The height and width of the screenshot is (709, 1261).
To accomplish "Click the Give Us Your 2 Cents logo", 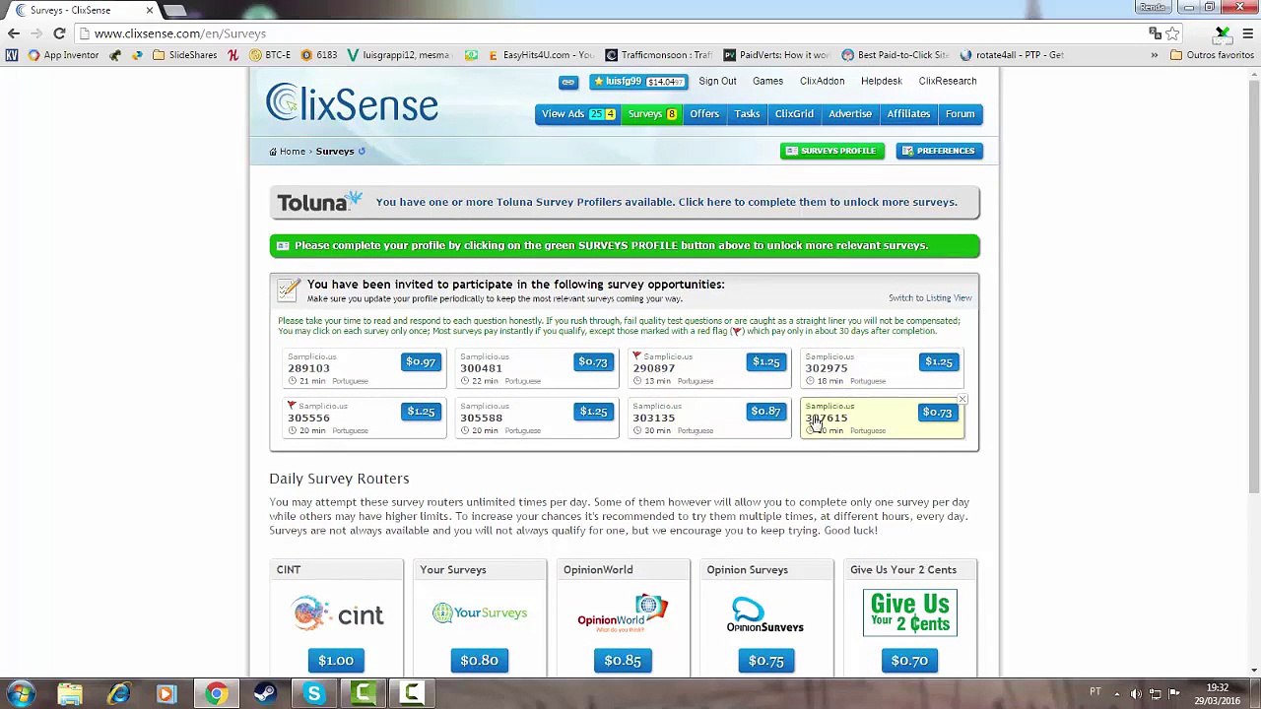I will 909,612.
